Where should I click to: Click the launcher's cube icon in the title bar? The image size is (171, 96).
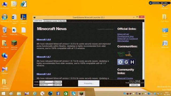tap(34, 17)
